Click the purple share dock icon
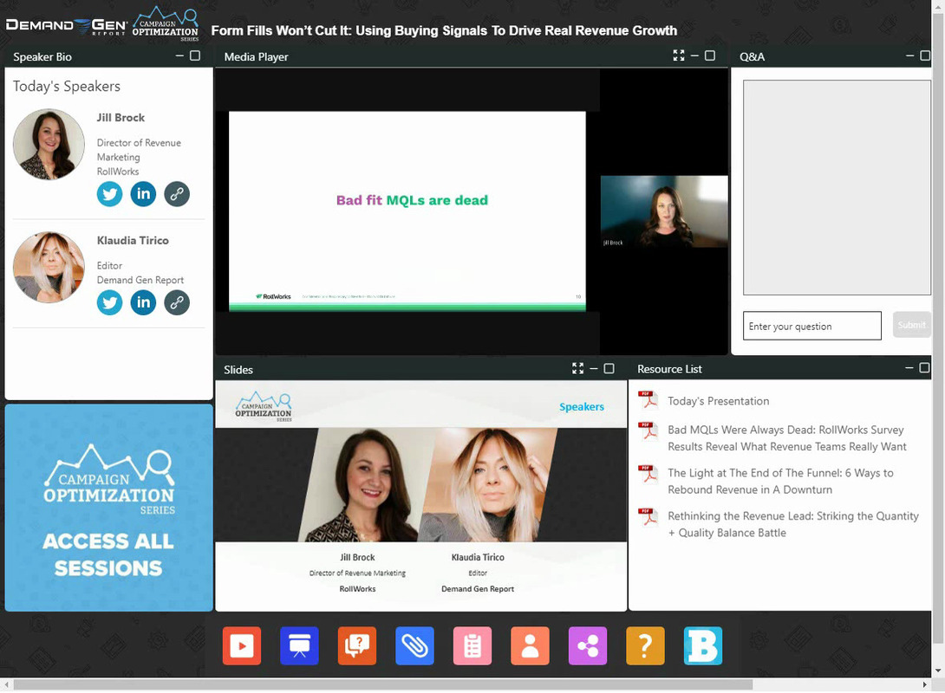The image size is (945, 693). 588,646
